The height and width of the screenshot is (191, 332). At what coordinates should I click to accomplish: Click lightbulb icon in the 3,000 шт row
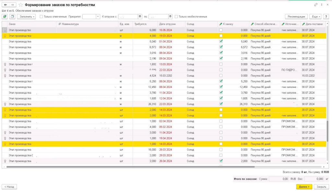(5, 133)
